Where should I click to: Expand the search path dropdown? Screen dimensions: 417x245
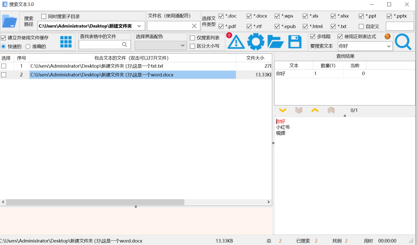(x=141, y=26)
